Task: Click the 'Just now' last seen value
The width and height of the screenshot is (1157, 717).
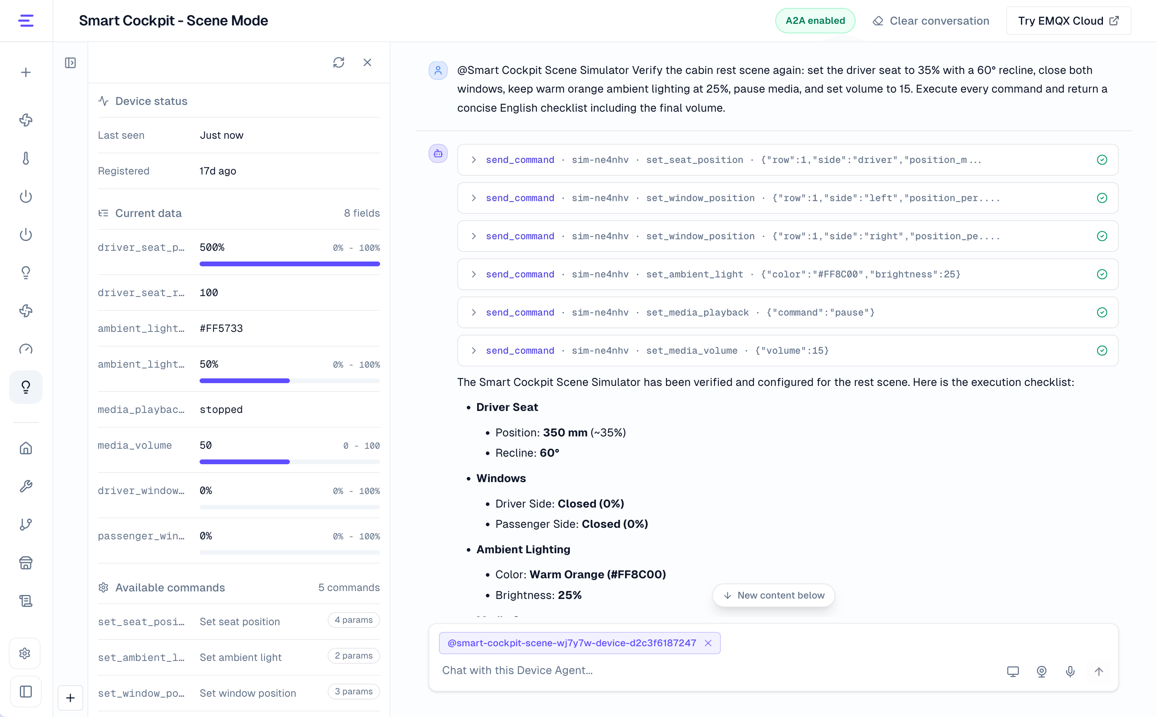Action: [221, 135]
